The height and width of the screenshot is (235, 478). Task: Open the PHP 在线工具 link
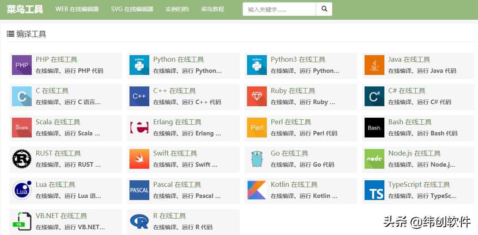(57, 60)
